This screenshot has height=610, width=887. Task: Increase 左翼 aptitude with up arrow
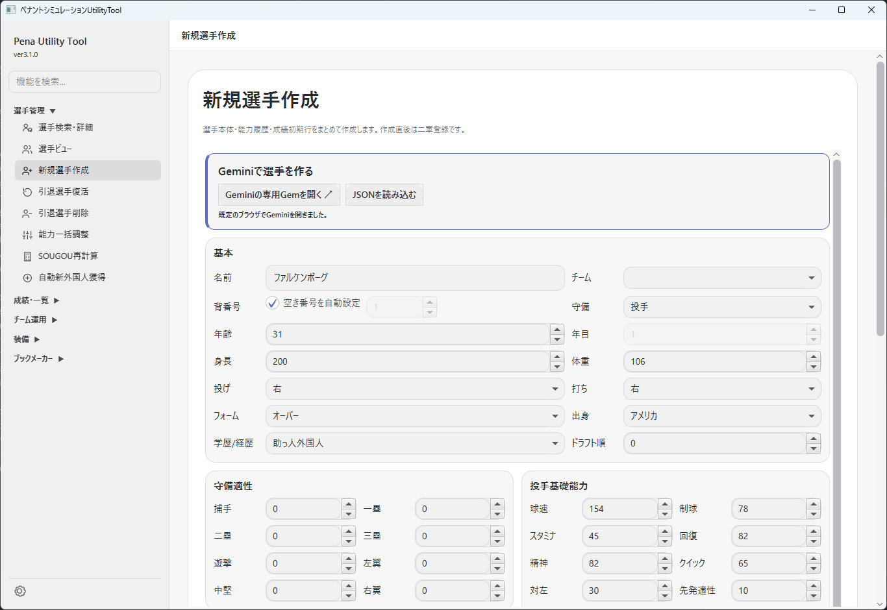pyautogui.click(x=497, y=558)
